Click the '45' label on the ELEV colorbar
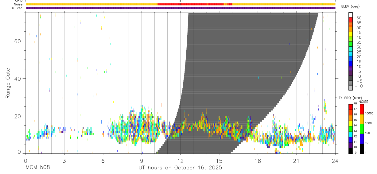 tap(359, 33)
